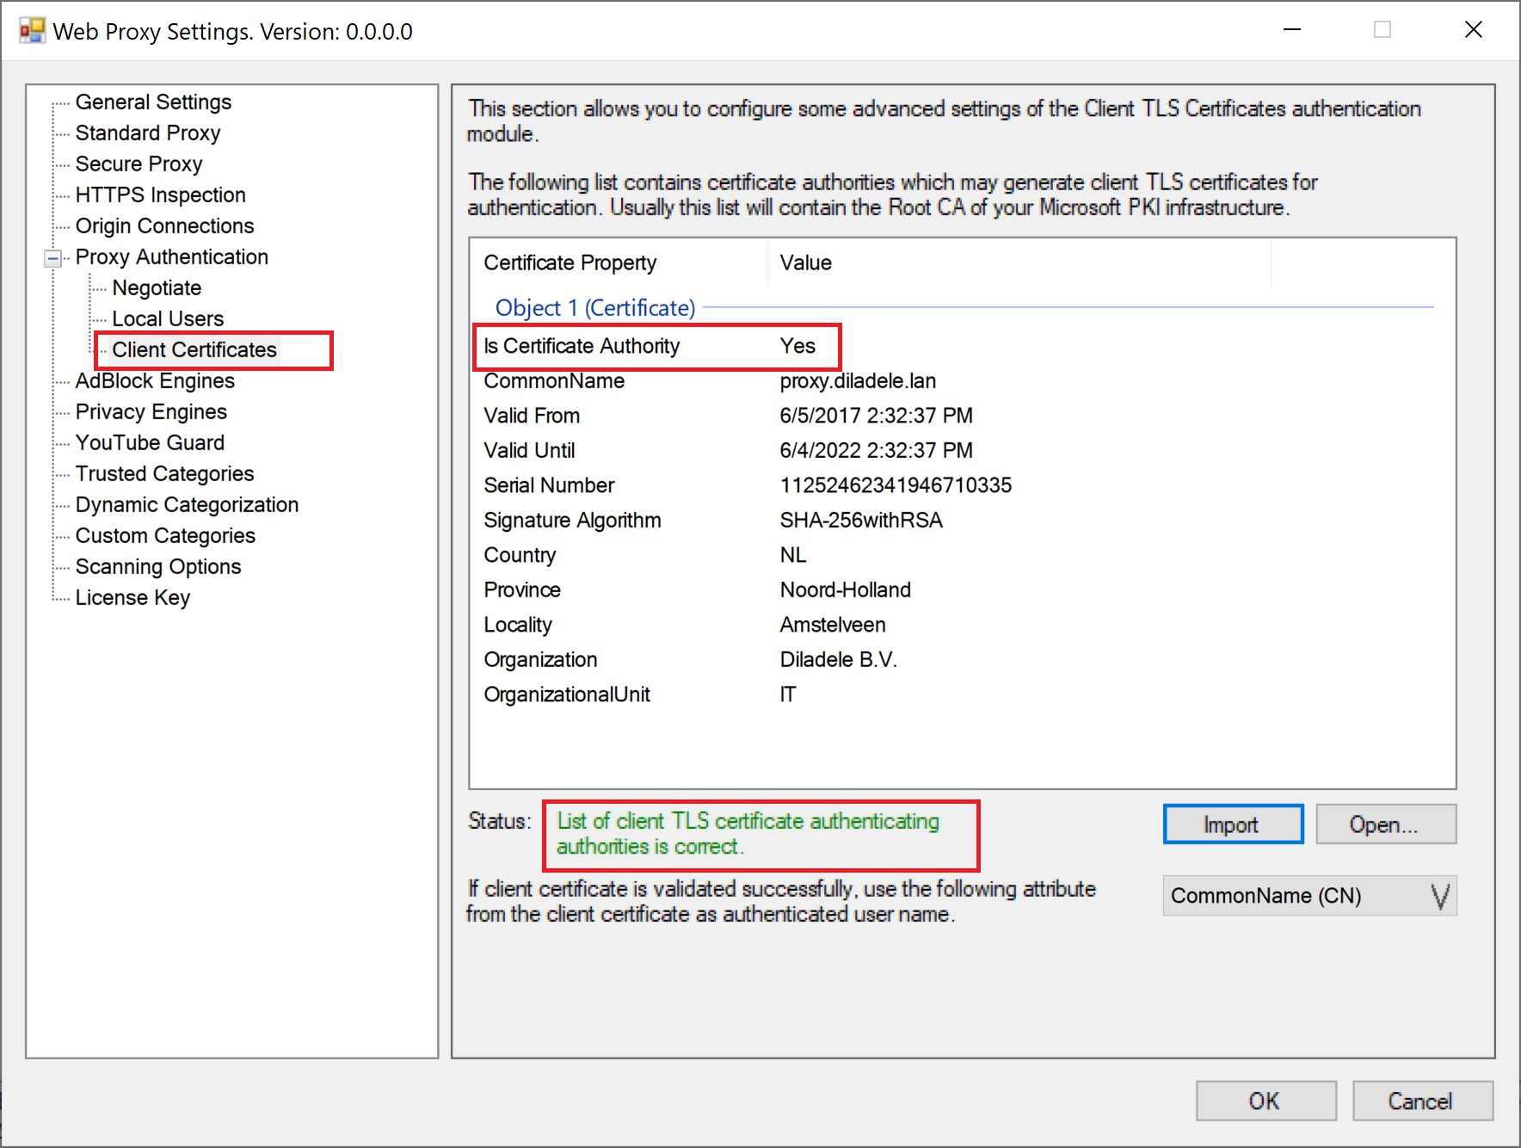This screenshot has height=1148, width=1521.
Task: Open Trusted Categories section
Action: (164, 474)
